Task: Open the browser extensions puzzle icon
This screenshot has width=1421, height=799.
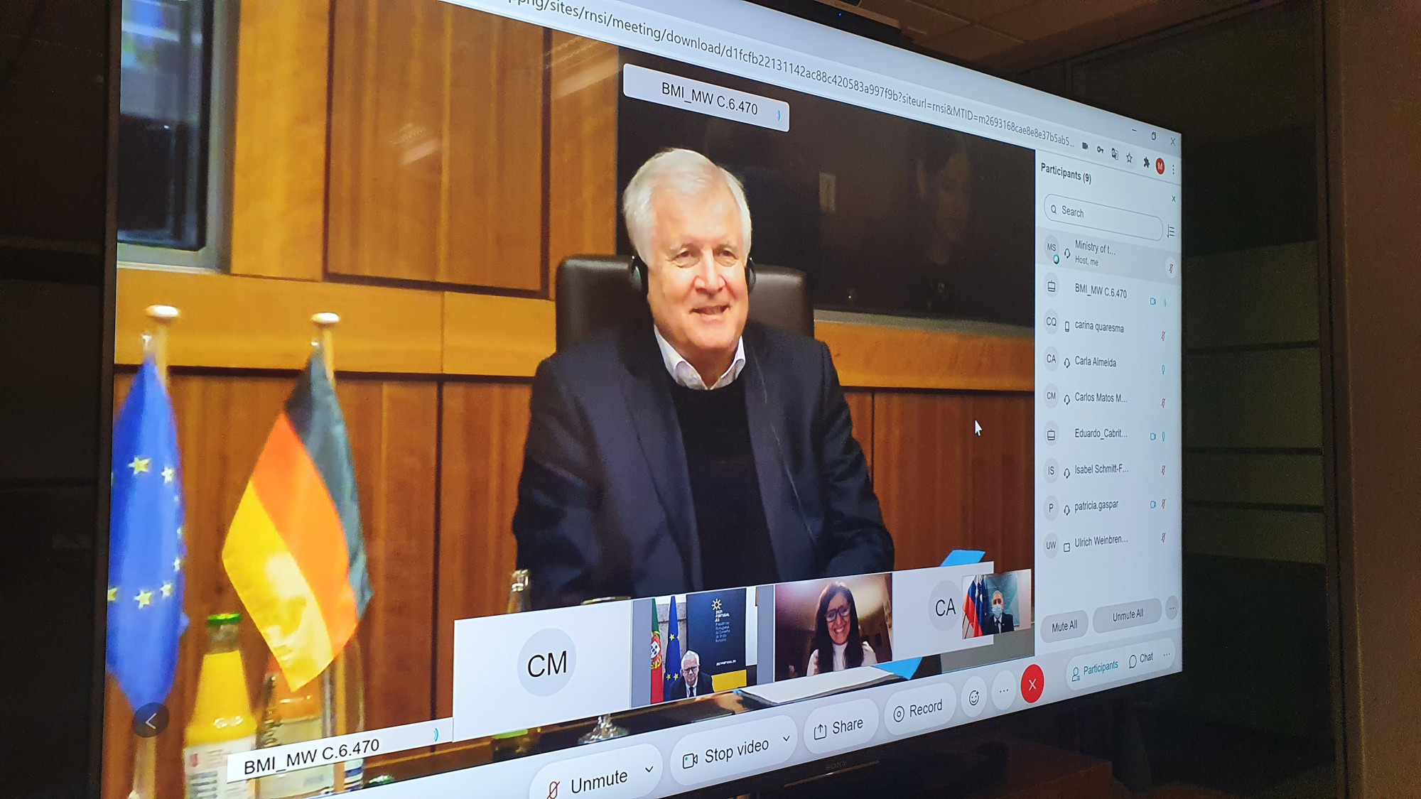Action: [x=1145, y=162]
